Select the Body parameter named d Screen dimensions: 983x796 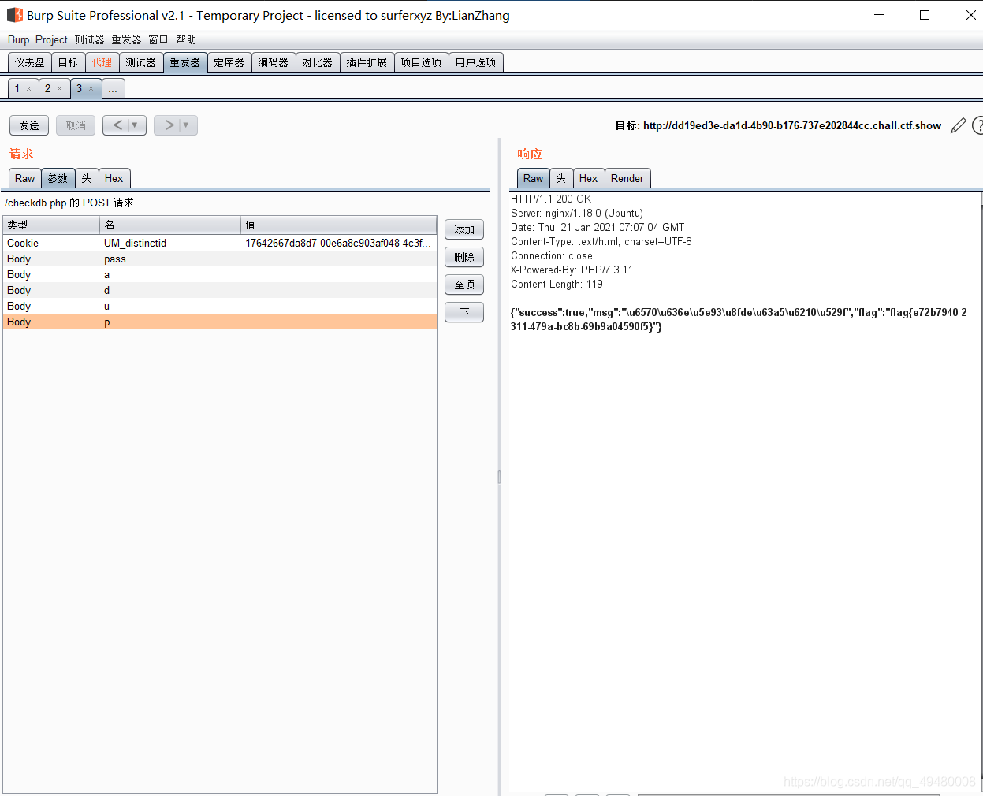[x=220, y=290]
